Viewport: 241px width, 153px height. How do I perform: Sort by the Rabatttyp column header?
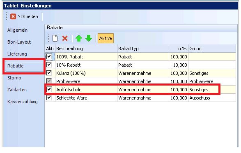[143, 49]
